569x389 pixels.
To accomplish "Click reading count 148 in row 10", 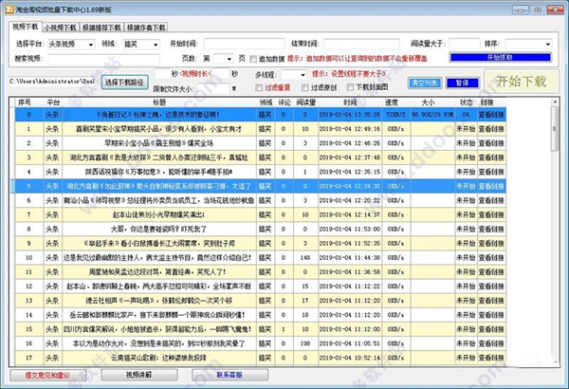I will tap(305, 258).
